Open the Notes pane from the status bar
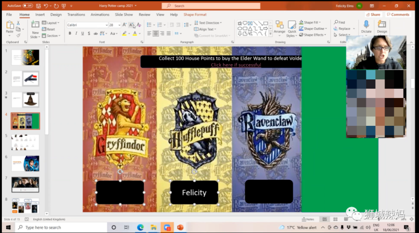419x233 pixels. click(308, 219)
